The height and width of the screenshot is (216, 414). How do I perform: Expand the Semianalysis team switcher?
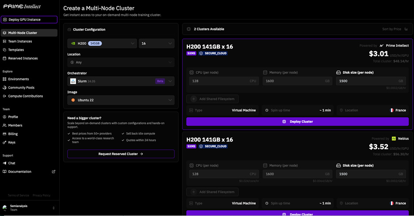[53, 208]
